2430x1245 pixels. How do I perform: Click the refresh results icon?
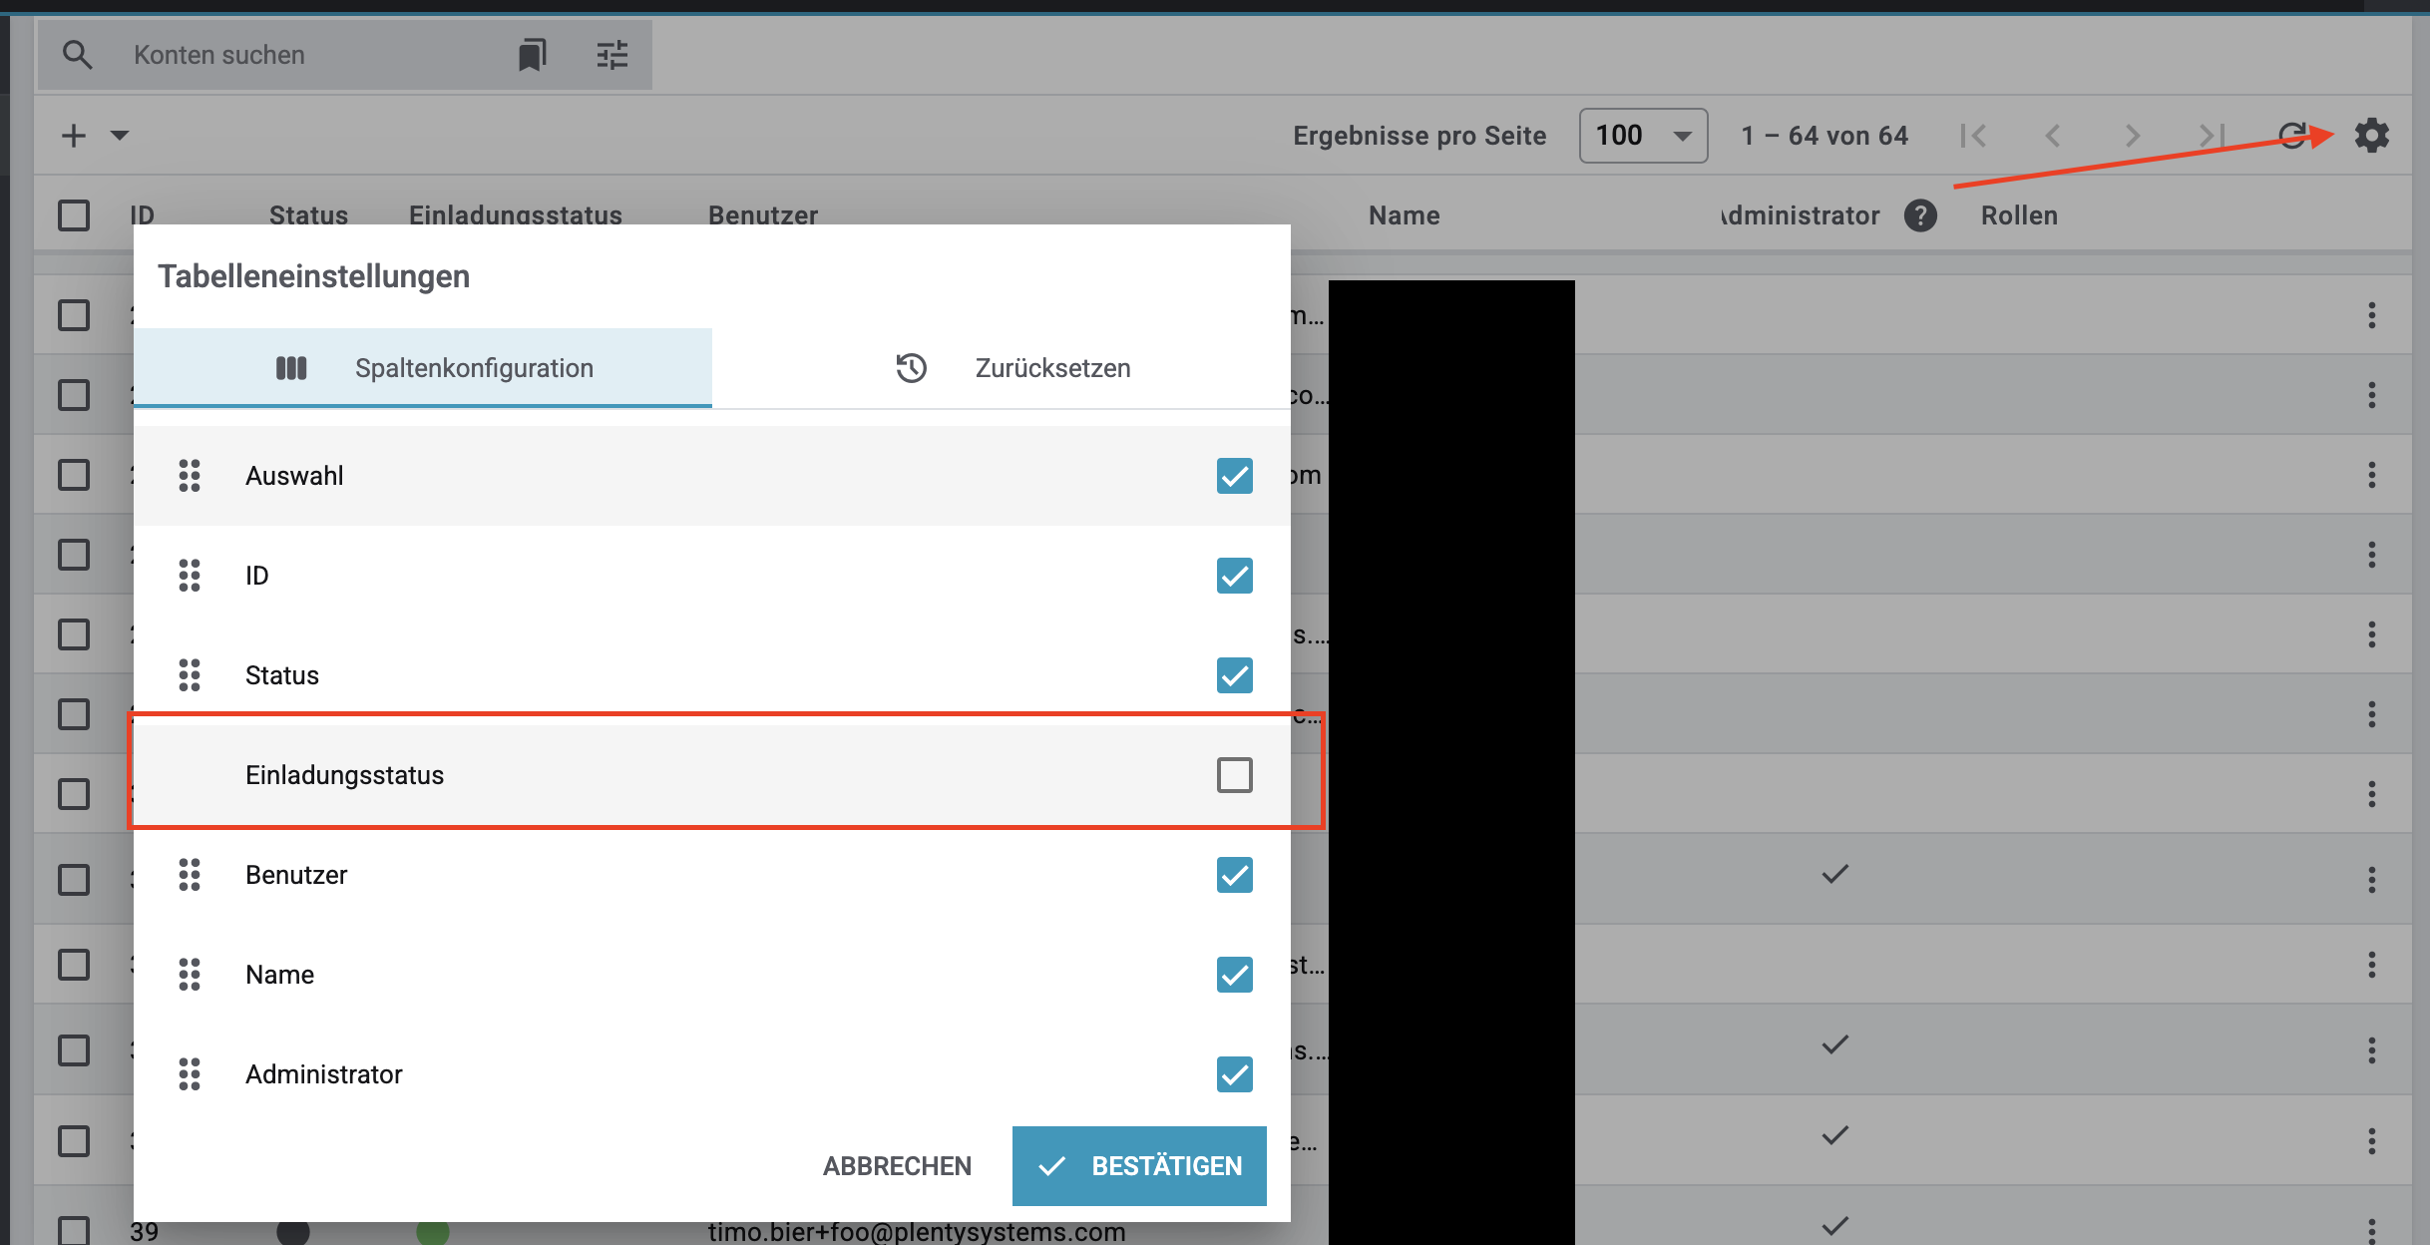[x=2293, y=135]
